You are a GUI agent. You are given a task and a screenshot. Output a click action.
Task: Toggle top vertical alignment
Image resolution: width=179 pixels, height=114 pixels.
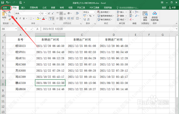click(x=58, y=13)
